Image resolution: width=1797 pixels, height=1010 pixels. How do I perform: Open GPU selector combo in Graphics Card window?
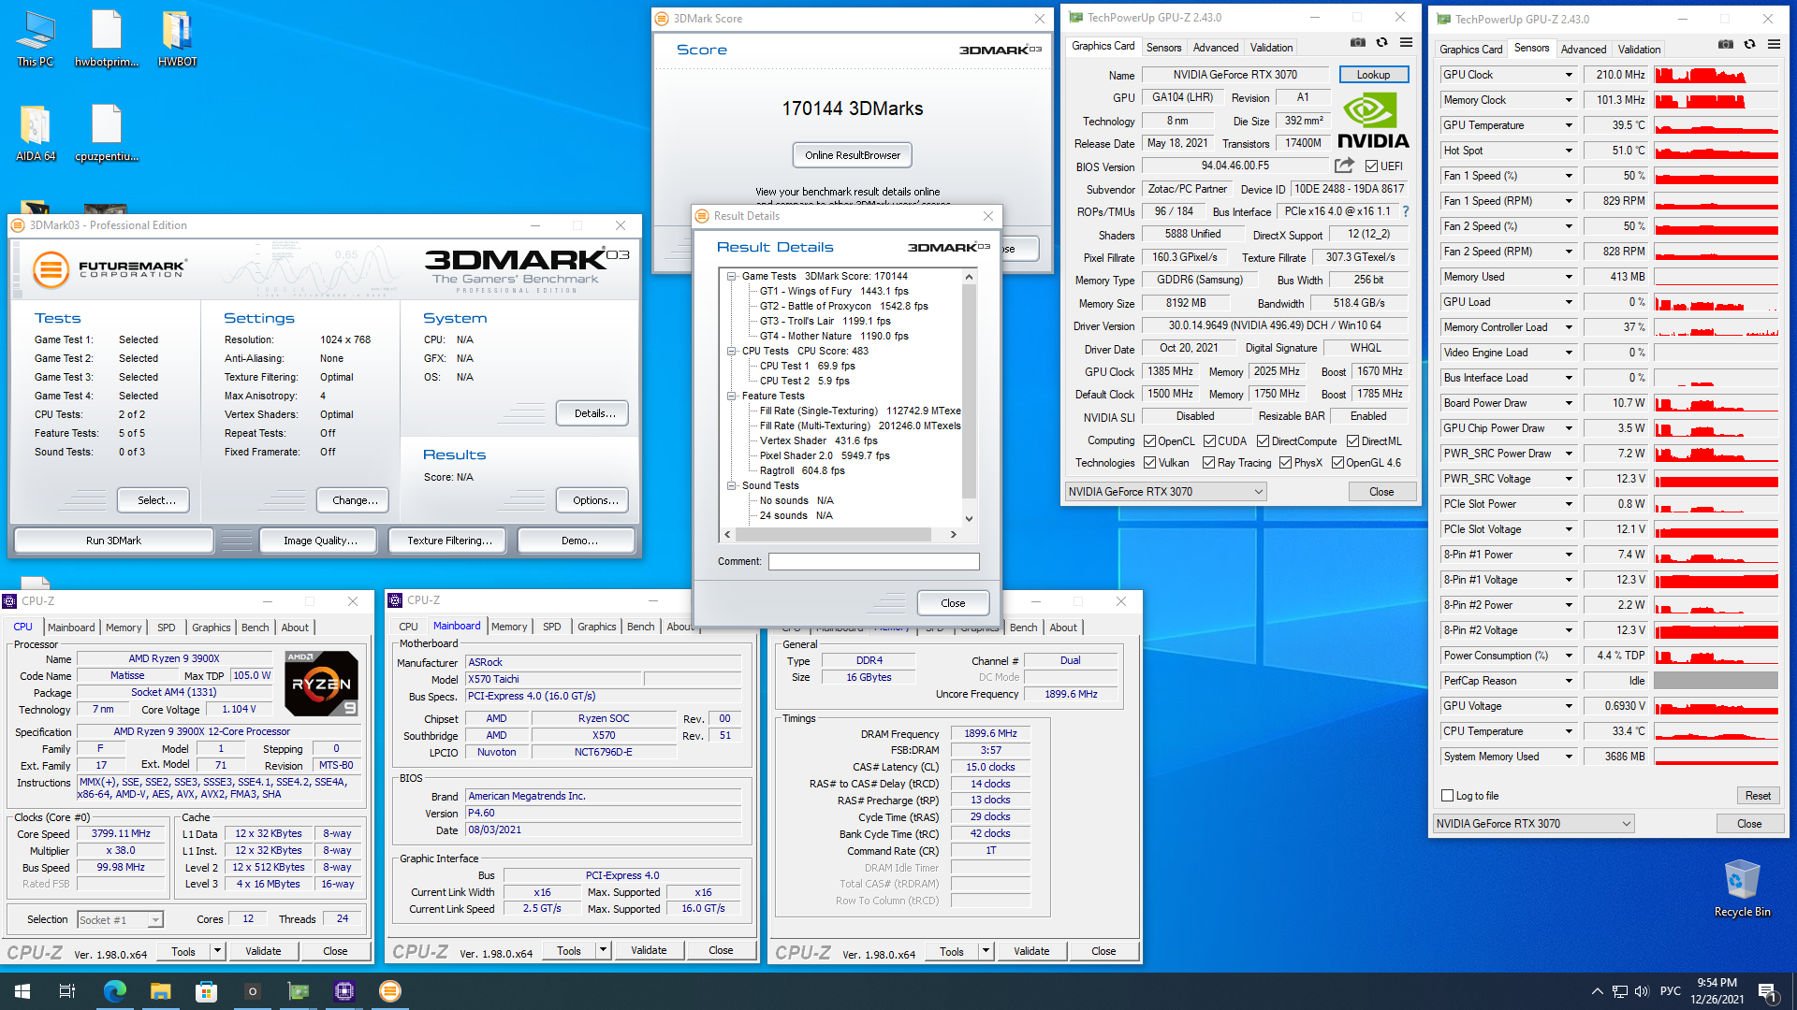click(x=1166, y=492)
